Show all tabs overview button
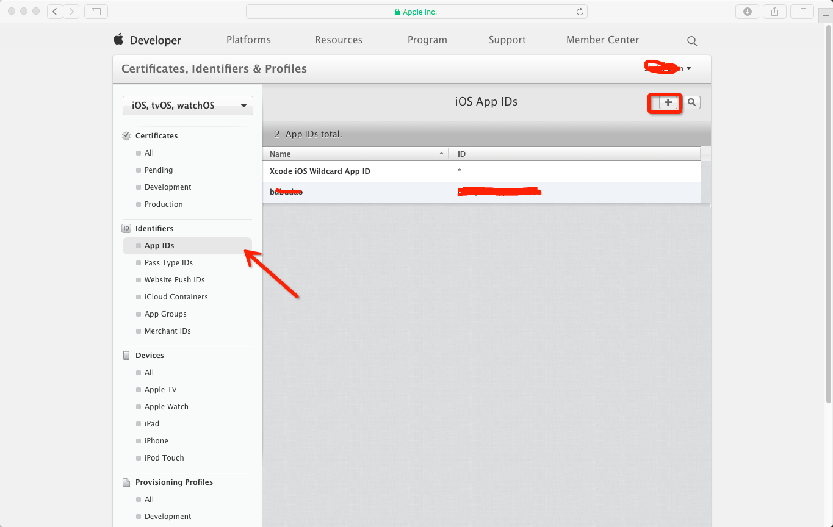833x527 pixels. coord(802,12)
